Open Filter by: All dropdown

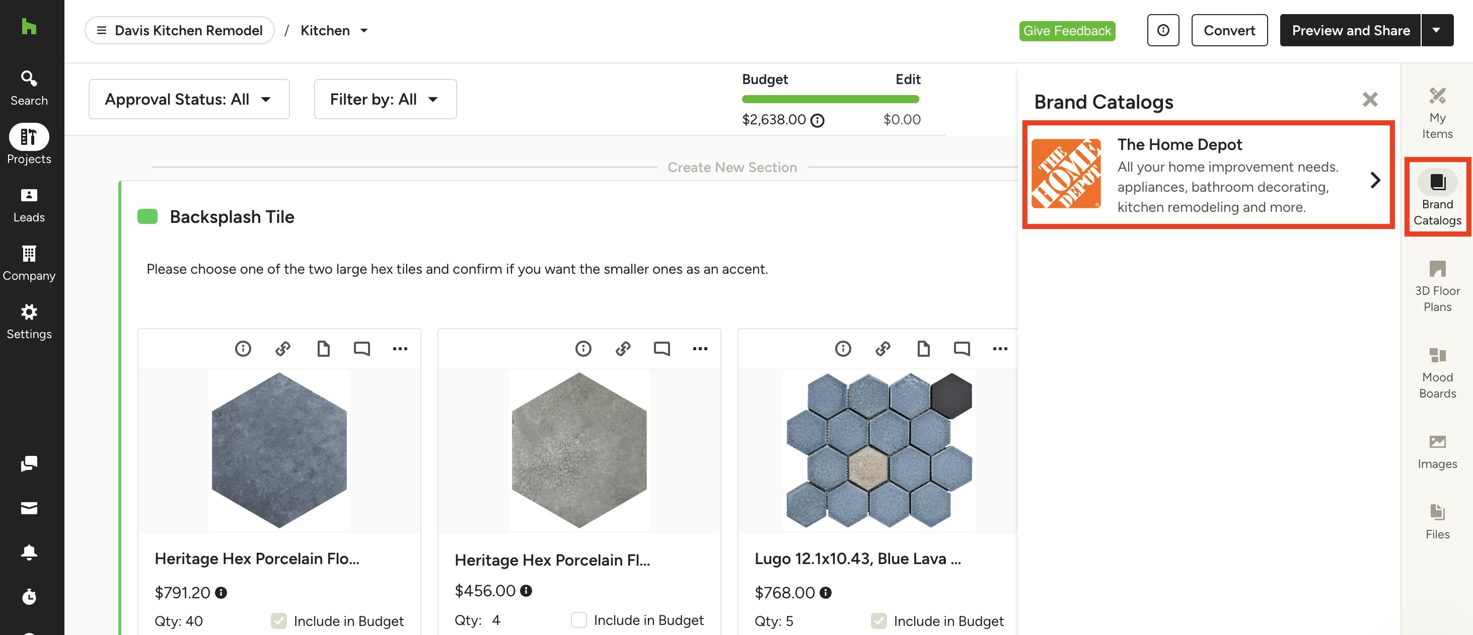(386, 99)
